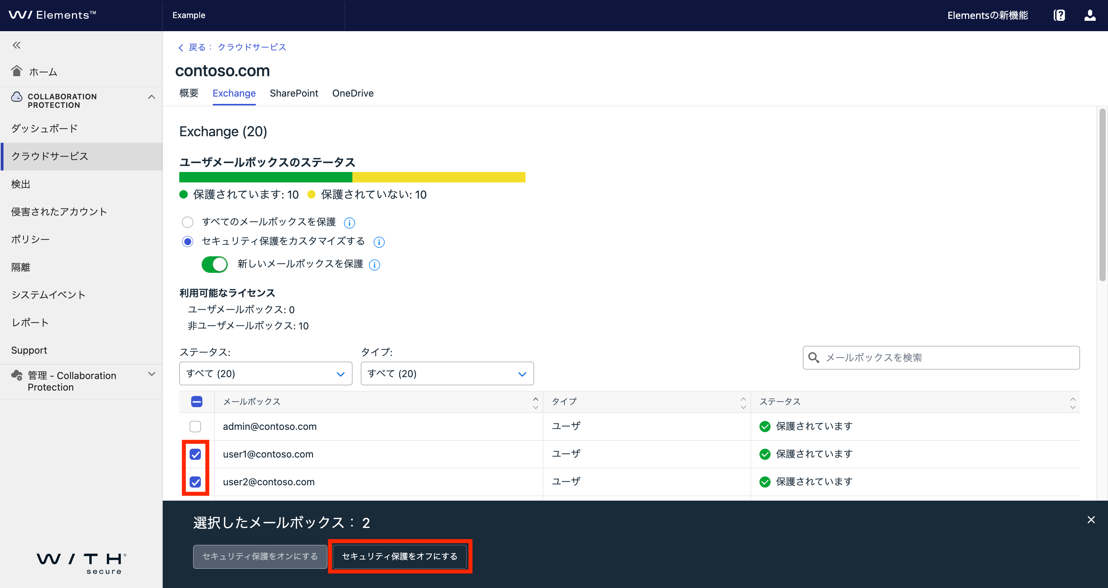Sort by メールボックス column
The image size is (1108, 588).
[x=536, y=403]
